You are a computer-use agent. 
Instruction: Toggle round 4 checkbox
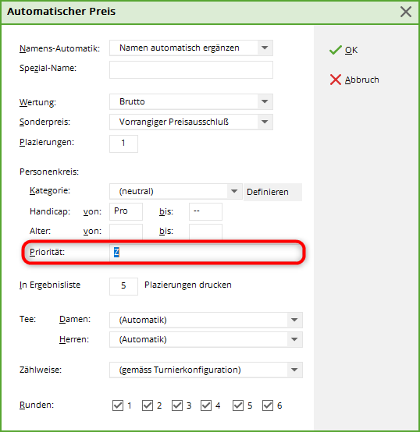206,405
